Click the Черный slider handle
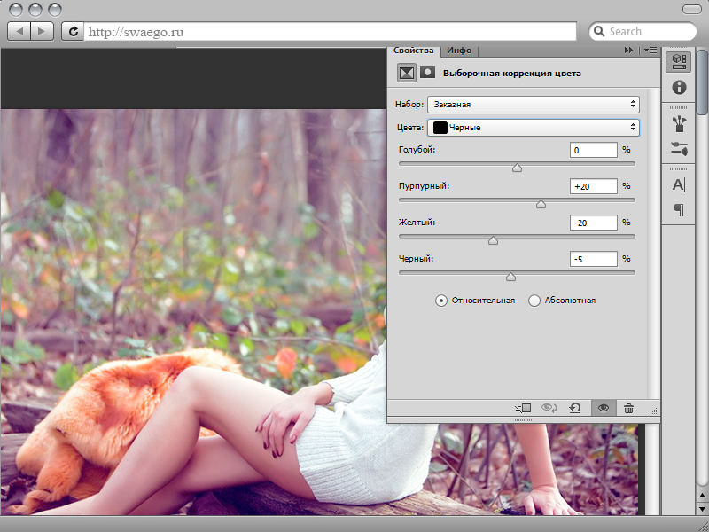Image resolution: width=709 pixels, height=532 pixels. (x=511, y=277)
